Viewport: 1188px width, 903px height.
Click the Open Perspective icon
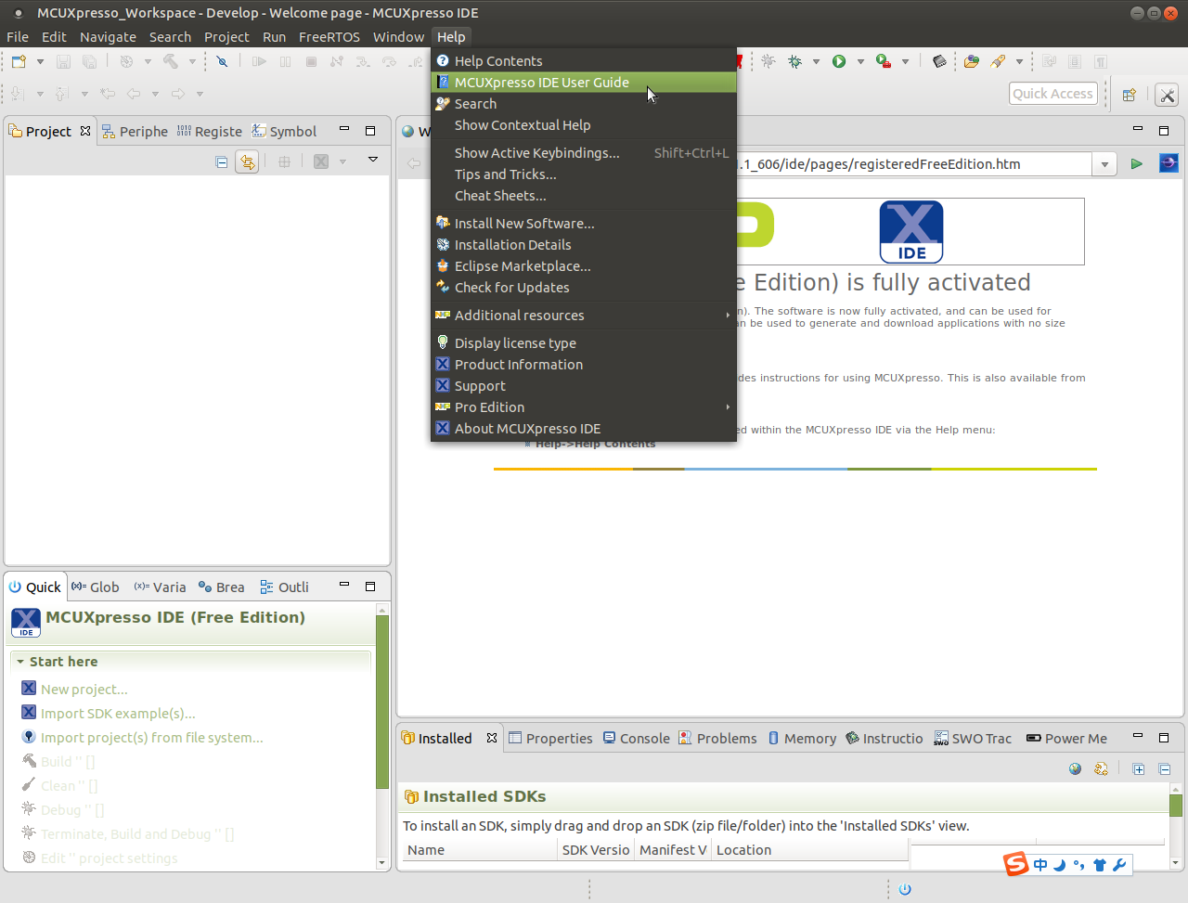1130,95
